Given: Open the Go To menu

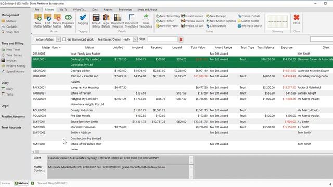Looking at the screenshot, I should [63, 10].
